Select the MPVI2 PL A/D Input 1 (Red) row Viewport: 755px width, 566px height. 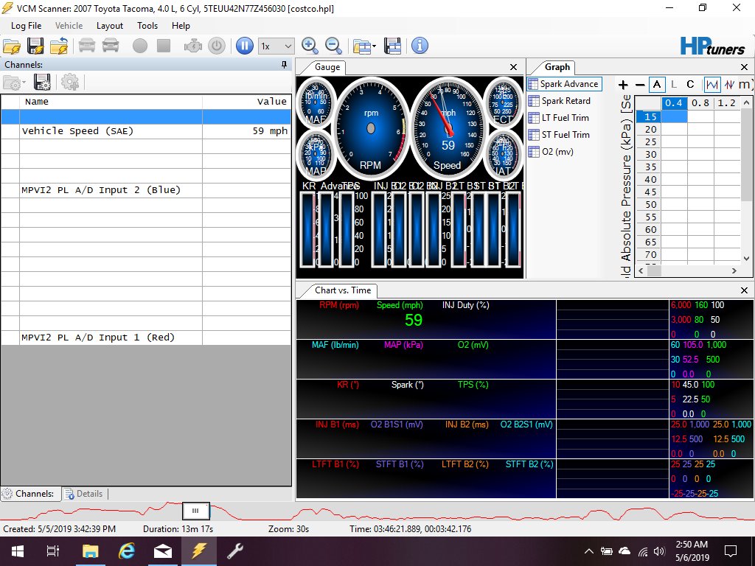click(x=146, y=338)
